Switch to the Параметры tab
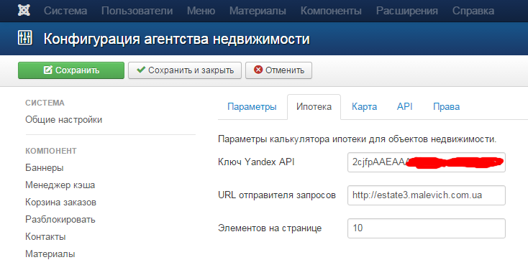 click(252, 107)
